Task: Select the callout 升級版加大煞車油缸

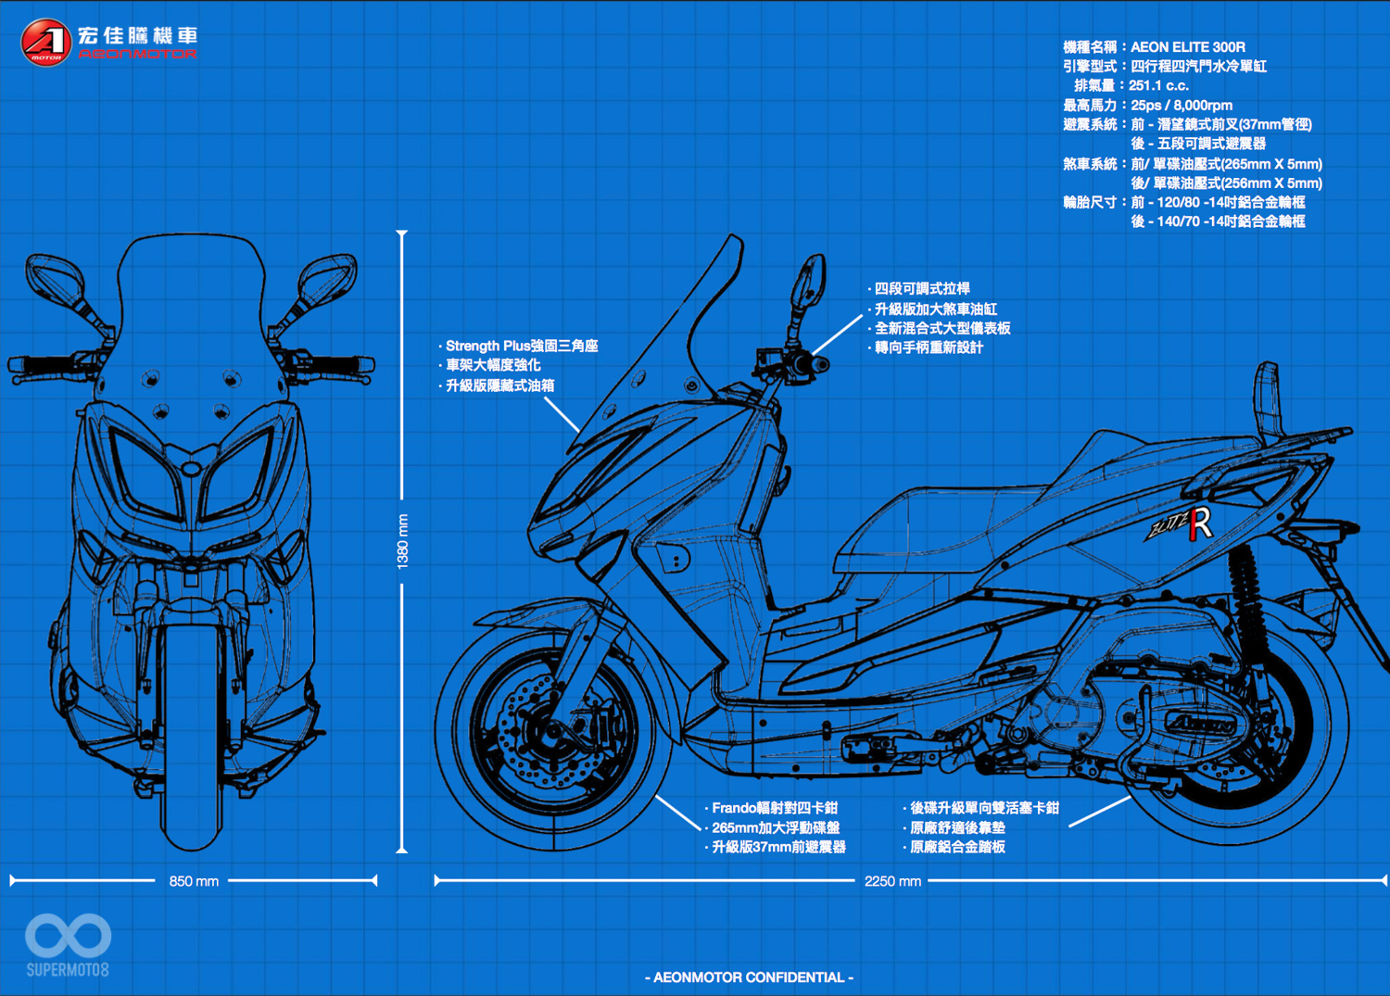Action: (932, 309)
